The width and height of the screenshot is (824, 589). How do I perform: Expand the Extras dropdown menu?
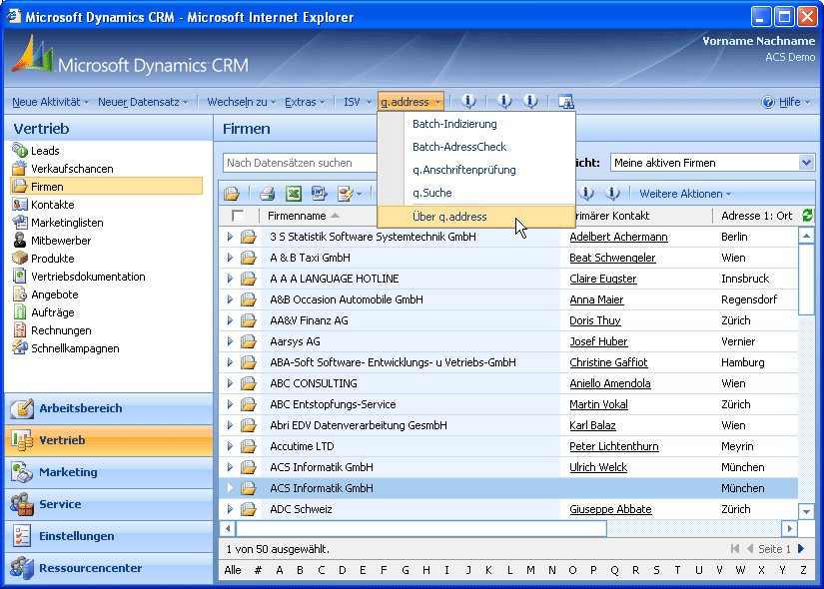click(x=305, y=102)
